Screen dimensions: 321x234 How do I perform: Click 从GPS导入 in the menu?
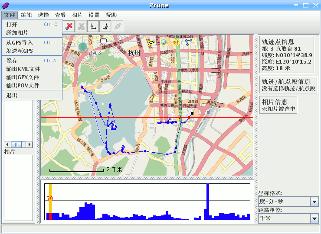pyautogui.click(x=20, y=43)
